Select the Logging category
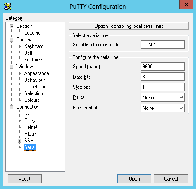Image resolution: width=196 pixels, height=189 pixels. click(x=32, y=33)
